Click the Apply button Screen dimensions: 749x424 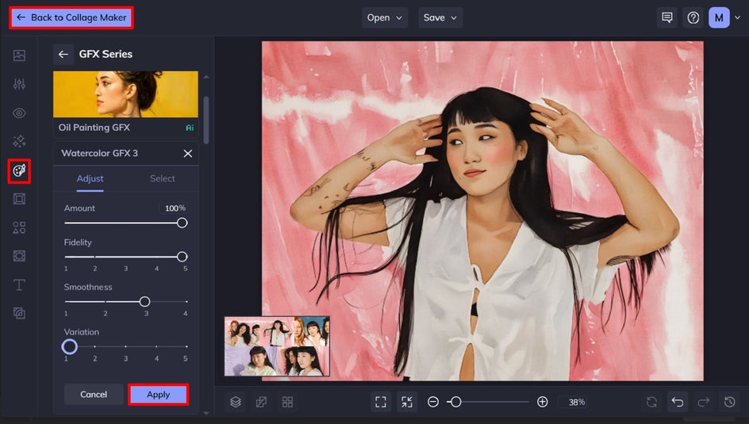(158, 395)
